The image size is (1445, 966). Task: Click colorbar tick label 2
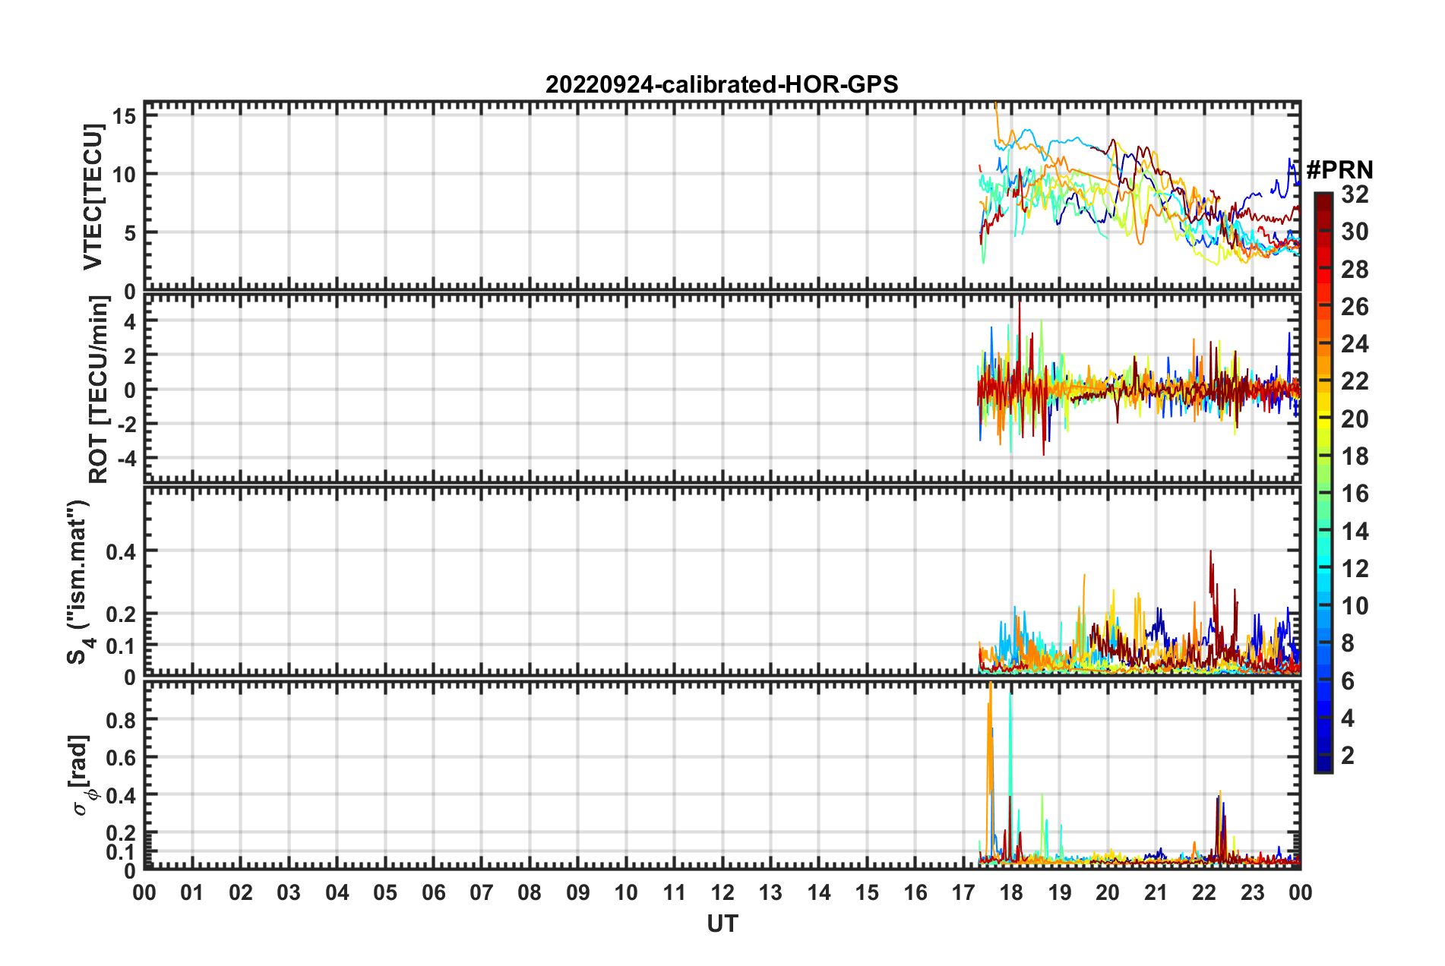(x=1348, y=756)
